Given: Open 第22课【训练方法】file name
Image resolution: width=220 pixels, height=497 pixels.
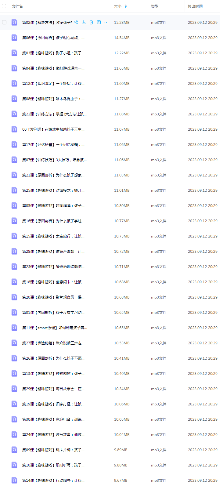Looking at the screenshot, I should pyautogui.click(x=54, y=114).
